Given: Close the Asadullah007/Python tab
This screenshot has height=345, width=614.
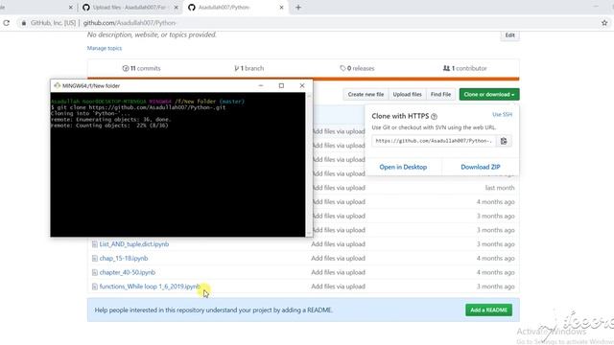Looking at the screenshot, I should coord(281,8).
